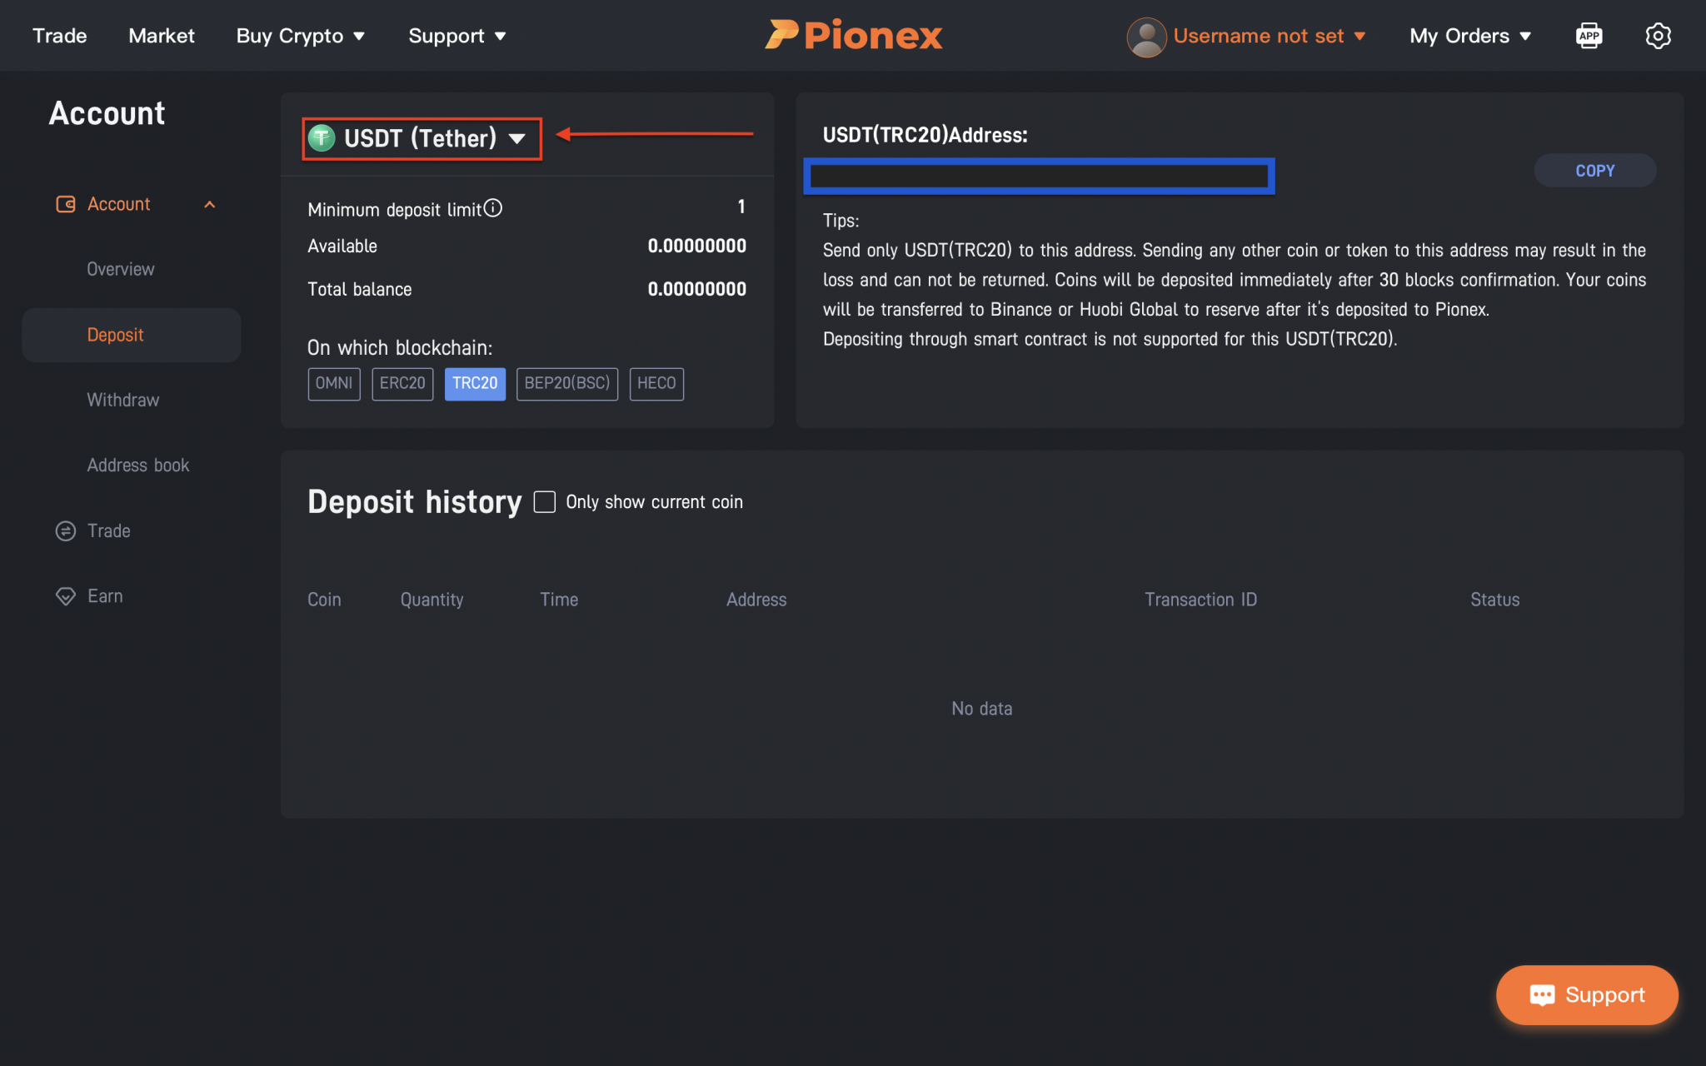Viewport: 1706px width, 1066px height.
Task: Click the USDT(TRC20) address field
Action: pos(1038,176)
